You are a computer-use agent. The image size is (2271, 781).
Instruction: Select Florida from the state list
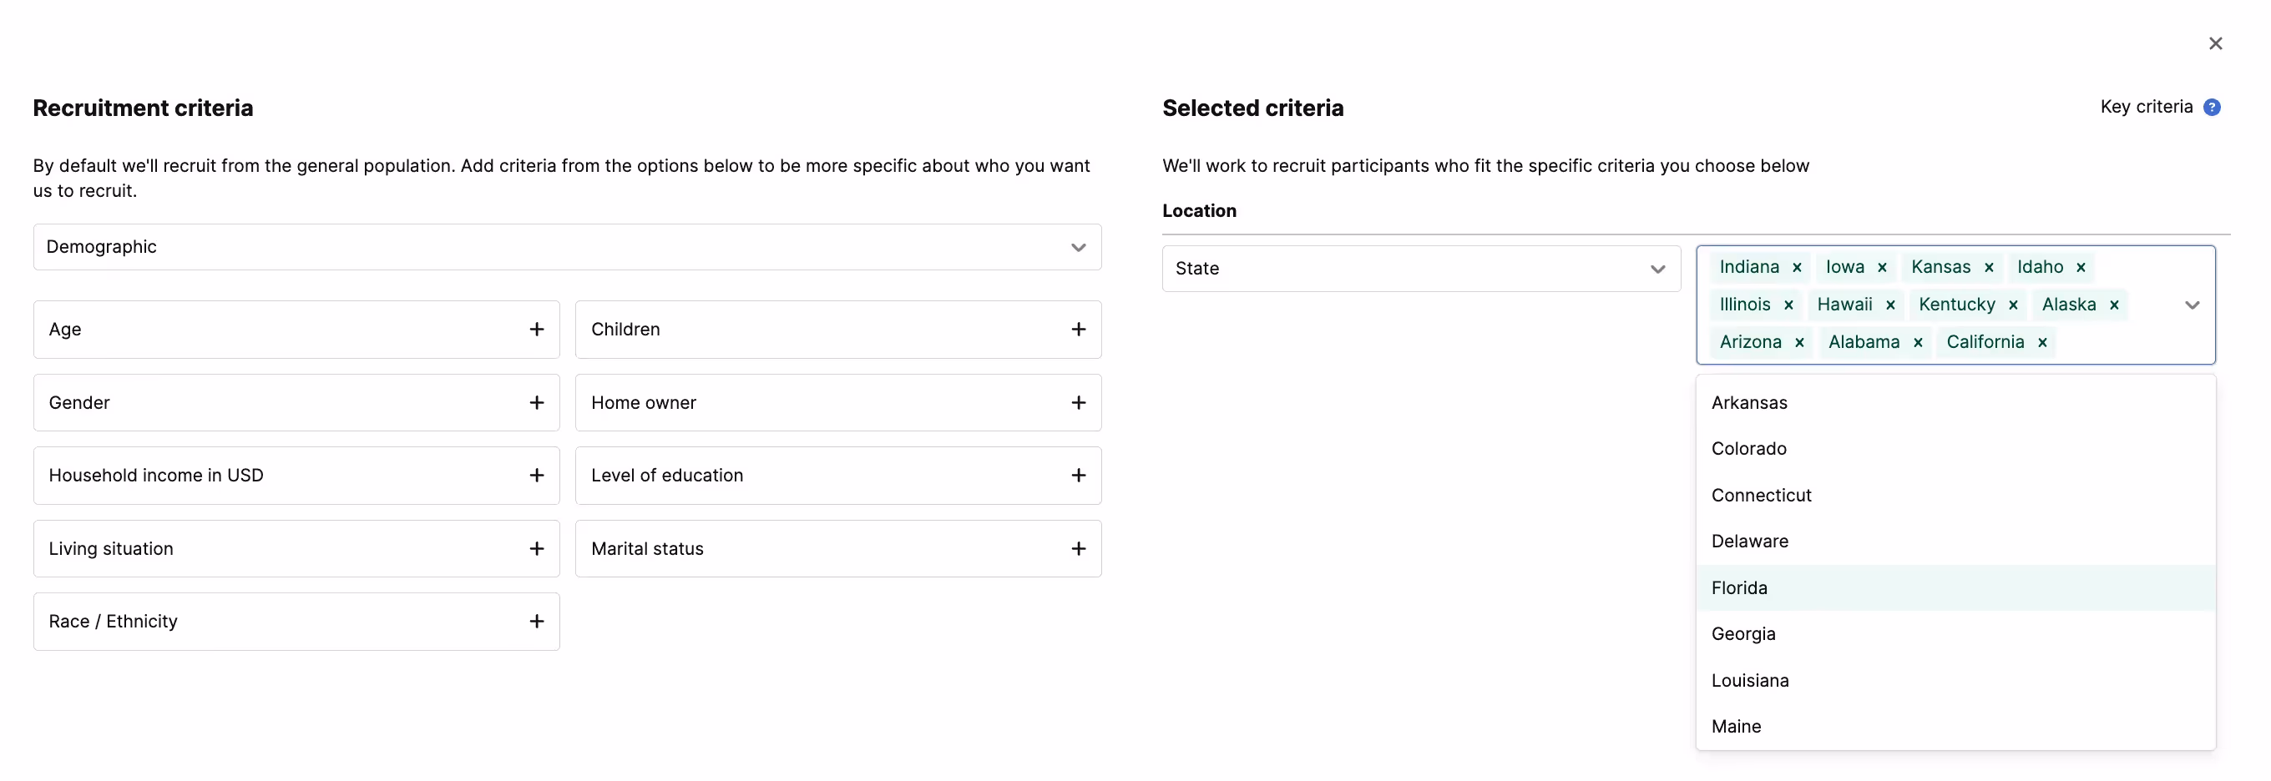(x=1739, y=588)
